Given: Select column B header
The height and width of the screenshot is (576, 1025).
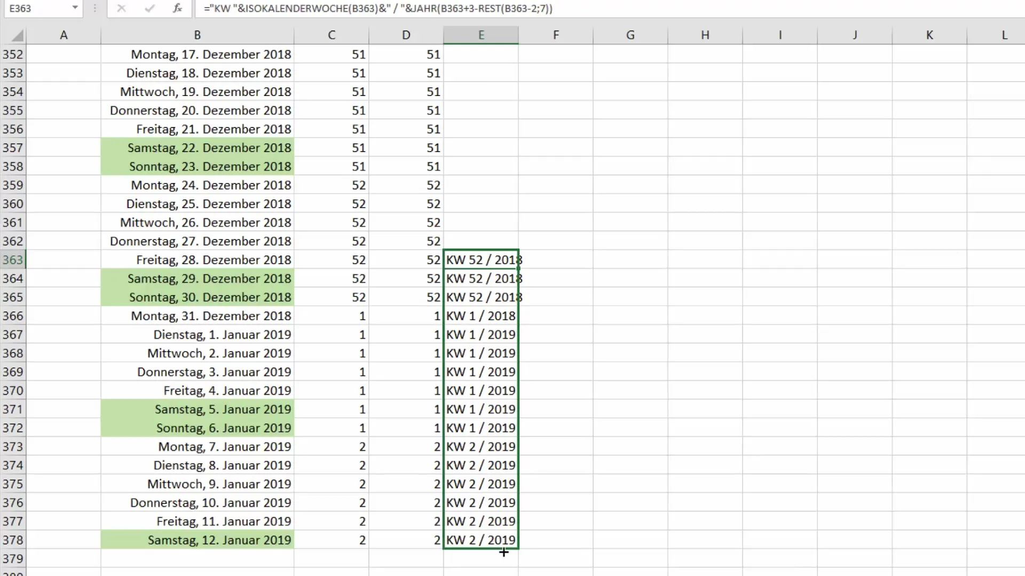Looking at the screenshot, I should pyautogui.click(x=198, y=35).
